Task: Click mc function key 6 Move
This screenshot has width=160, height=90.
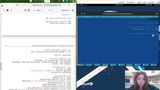Action: click(114, 65)
